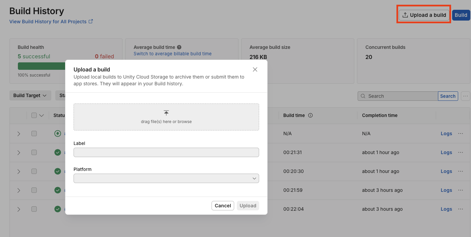
Task: Click the close X on Upload dialog
Action: (255, 69)
